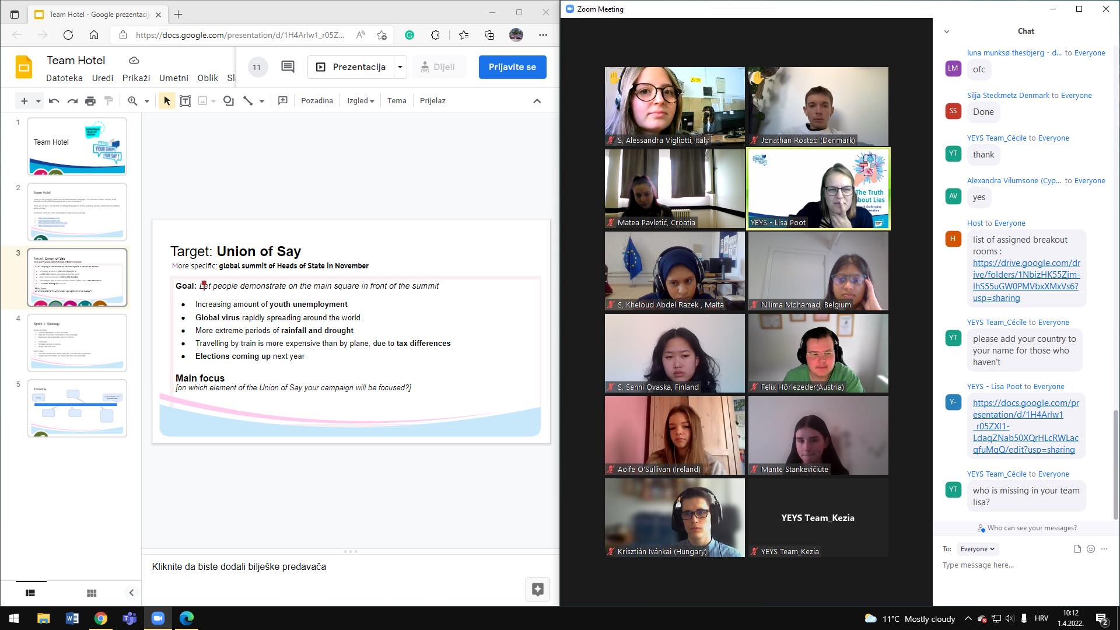This screenshot has width=1120, height=630.
Task: Click the Prijavite se button
Action: click(512, 67)
